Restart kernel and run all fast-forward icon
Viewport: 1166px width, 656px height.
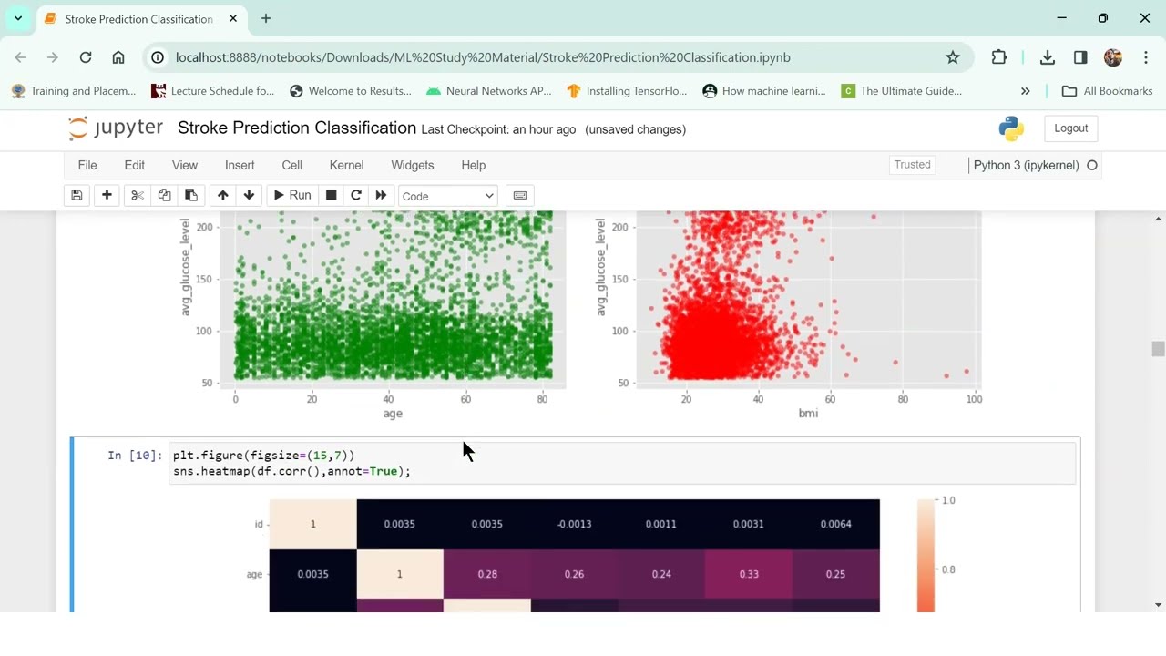(x=381, y=196)
